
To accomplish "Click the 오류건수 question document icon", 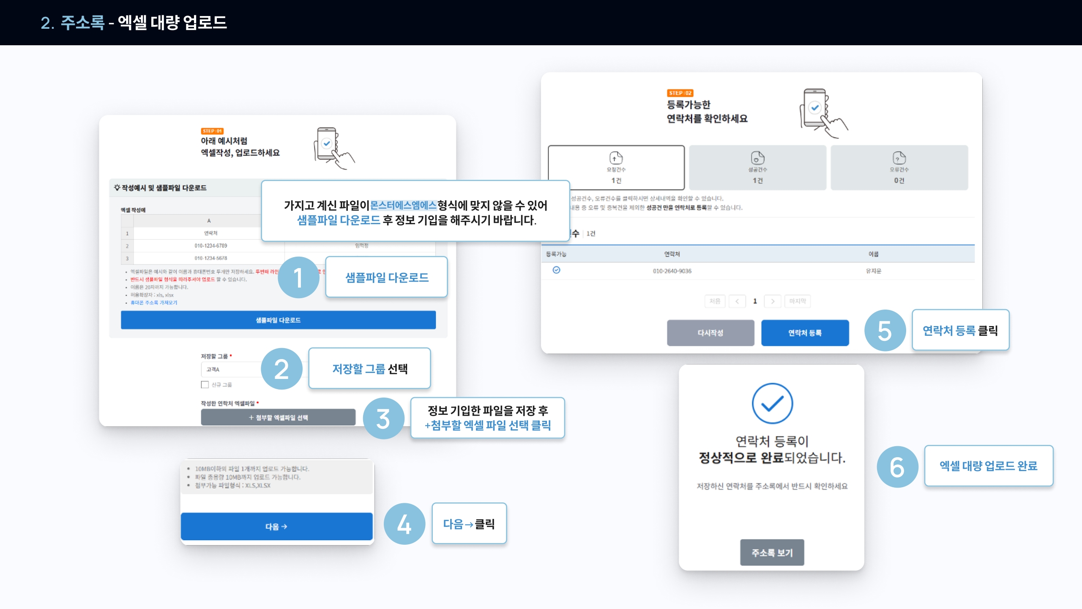I will point(899,158).
